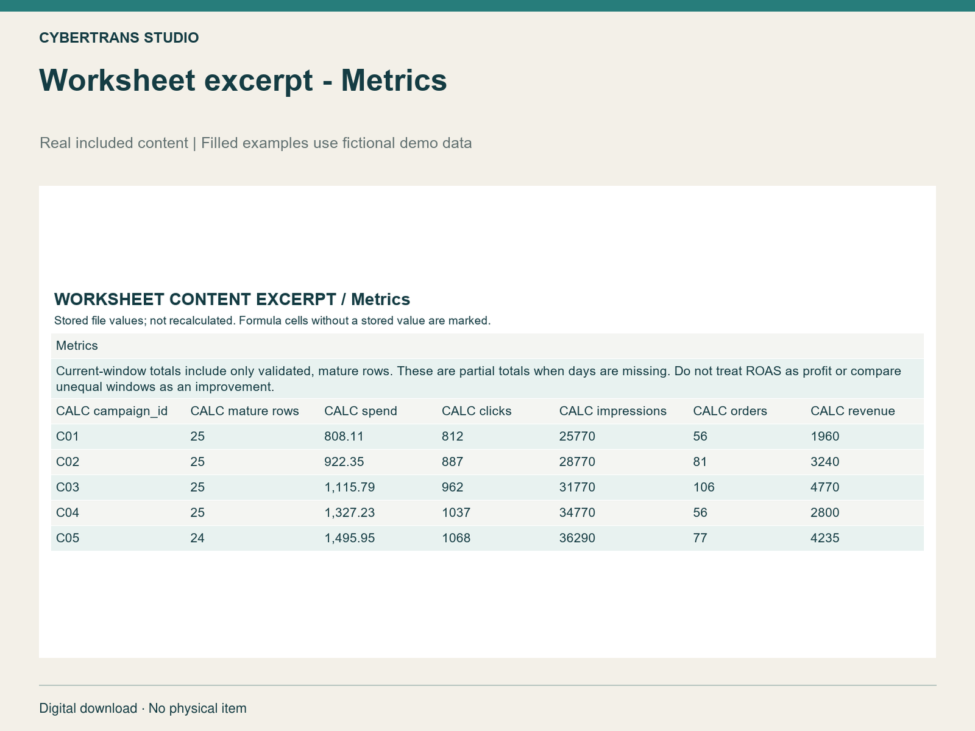The width and height of the screenshot is (975, 731).
Task: Click the "CALC orders" column header
Action: (x=730, y=411)
